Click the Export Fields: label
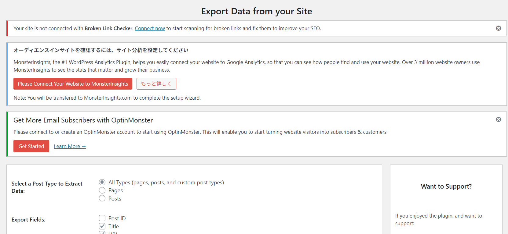The width and height of the screenshot is (508, 234). pyautogui.click(x=28, y=220)
